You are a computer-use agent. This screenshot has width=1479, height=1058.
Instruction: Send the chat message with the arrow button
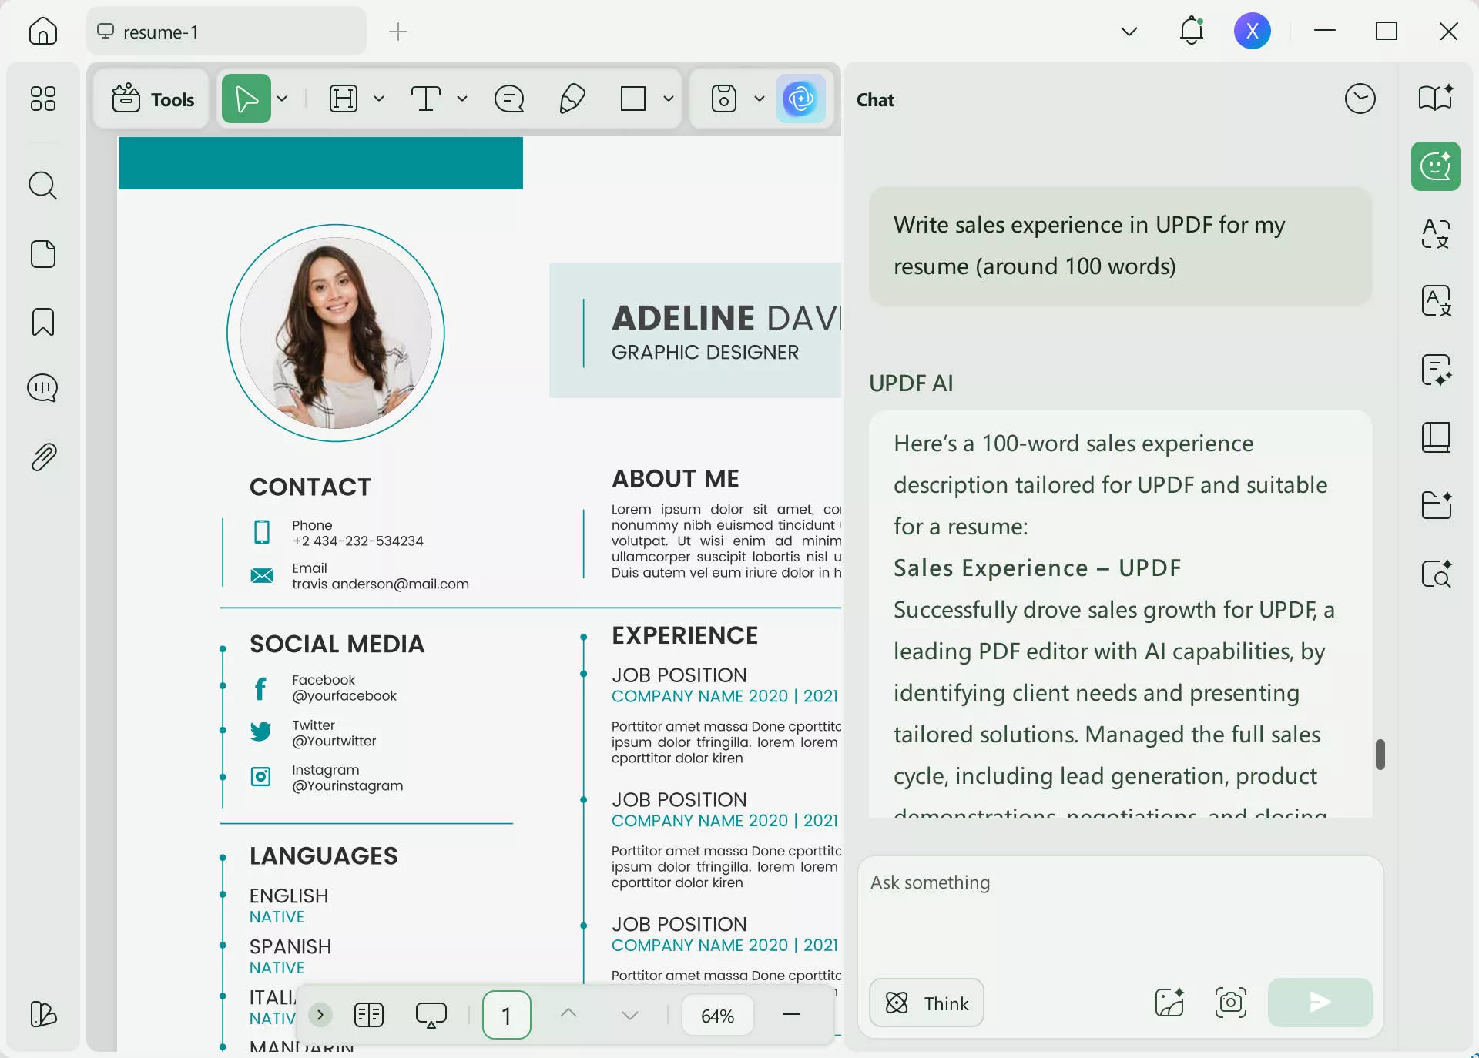[1319, 1003]
